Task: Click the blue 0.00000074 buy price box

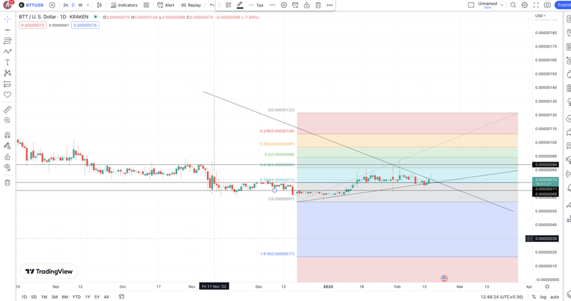Action: coord(85,25)
